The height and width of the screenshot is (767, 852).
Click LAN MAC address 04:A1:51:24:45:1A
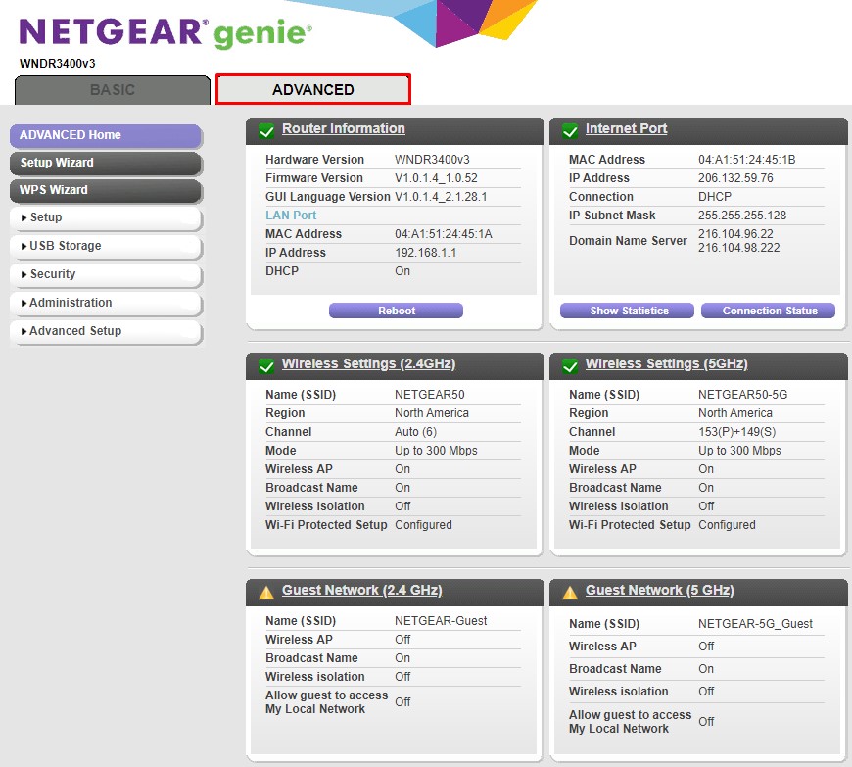click(x=444, y=234)
